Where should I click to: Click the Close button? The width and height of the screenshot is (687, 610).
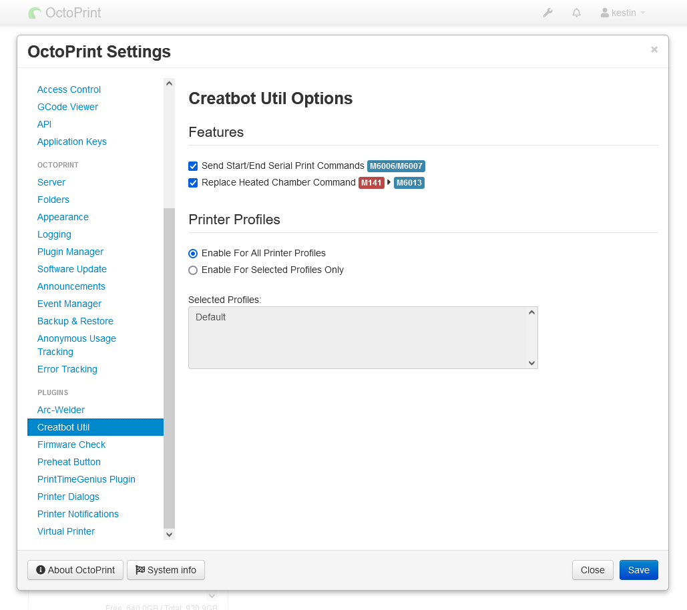click(592, 570)
